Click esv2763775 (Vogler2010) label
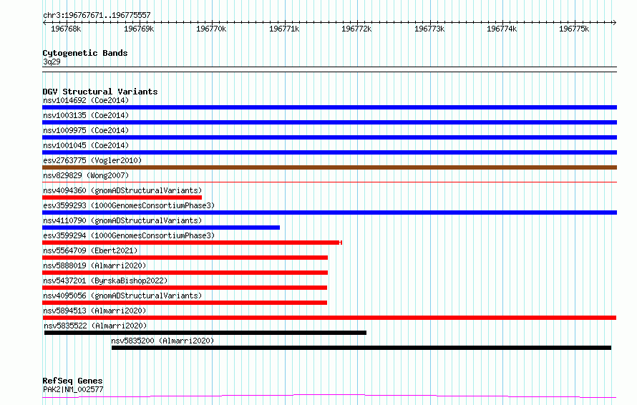 pyautogui.click(x=92, y=160)
